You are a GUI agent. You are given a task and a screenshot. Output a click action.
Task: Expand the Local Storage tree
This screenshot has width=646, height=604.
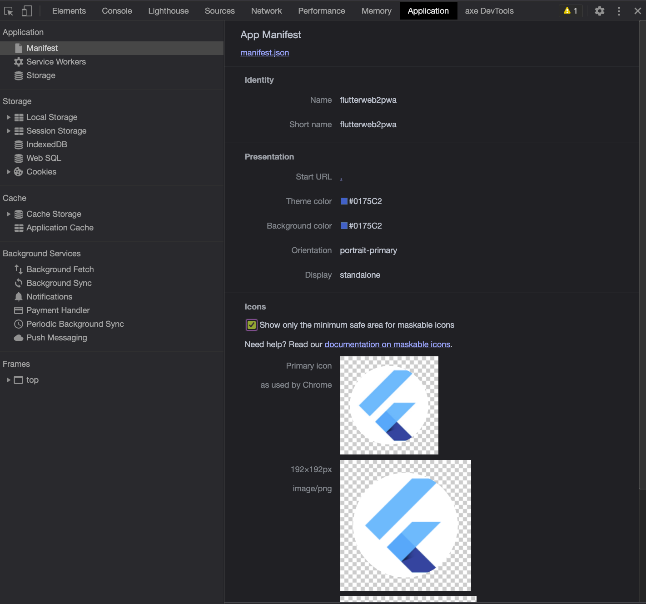[8, 117]
